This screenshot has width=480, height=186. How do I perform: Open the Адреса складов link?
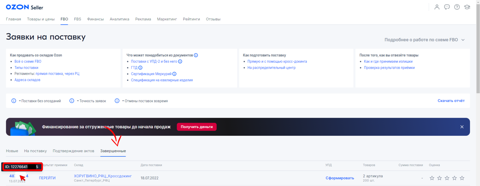tap(27, 80)
